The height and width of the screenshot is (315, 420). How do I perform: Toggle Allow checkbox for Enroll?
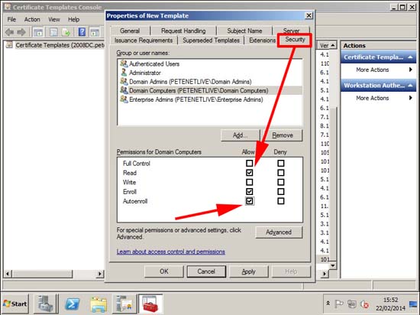click(x=250, y=192)
